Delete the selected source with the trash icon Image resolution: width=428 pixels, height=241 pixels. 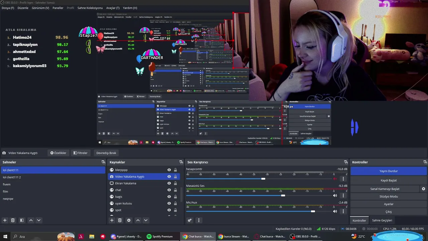(120, 220)
